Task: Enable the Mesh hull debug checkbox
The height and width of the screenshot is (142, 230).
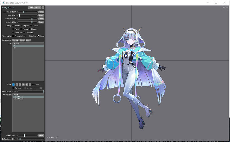Action: pyautogui.click(x=13, y=33)
